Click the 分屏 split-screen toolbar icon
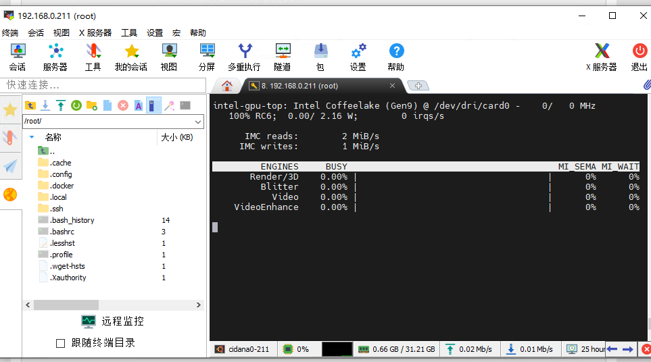651x362 pixels. click(207, 57)
